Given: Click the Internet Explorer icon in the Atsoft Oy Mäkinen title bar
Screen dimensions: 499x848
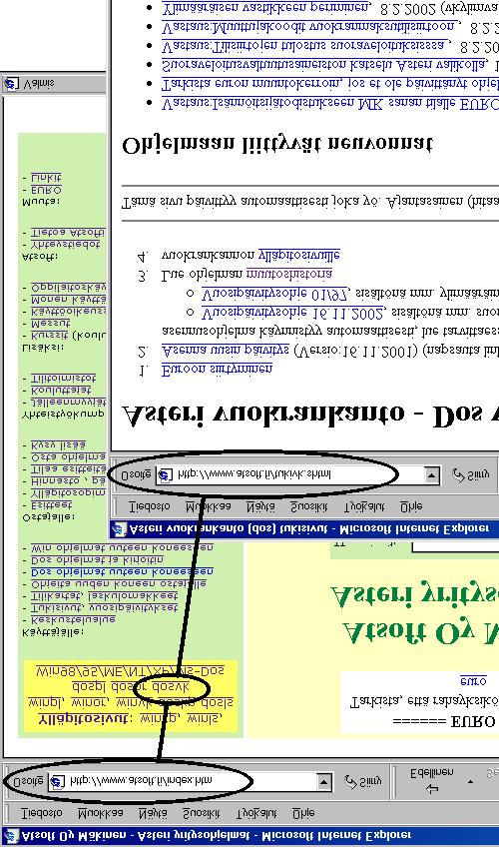Looking at the screenshot, I should [x=11, y=836].
